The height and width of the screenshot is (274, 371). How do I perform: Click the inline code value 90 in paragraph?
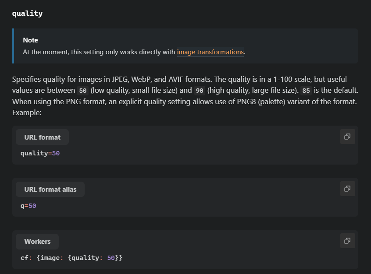[199, 91]
